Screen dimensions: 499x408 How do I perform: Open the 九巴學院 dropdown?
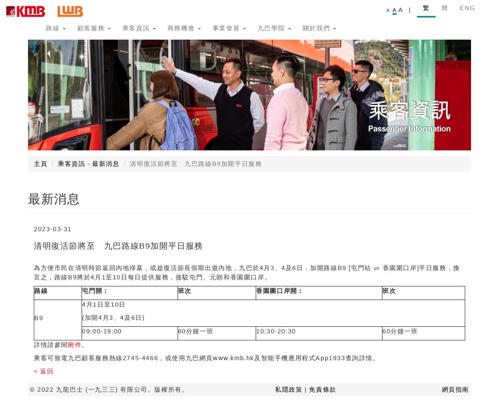pyautogui.click(x=274, y=28)
